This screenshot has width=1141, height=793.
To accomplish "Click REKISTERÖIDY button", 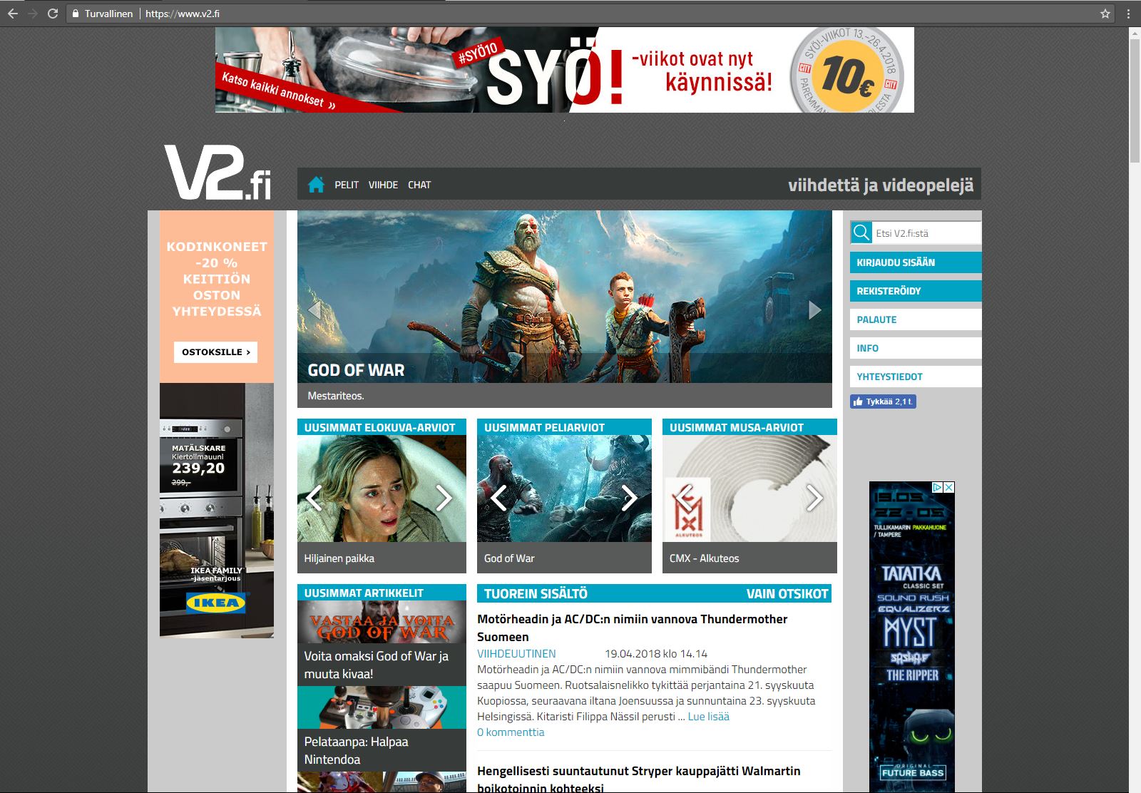I will 916,291.
